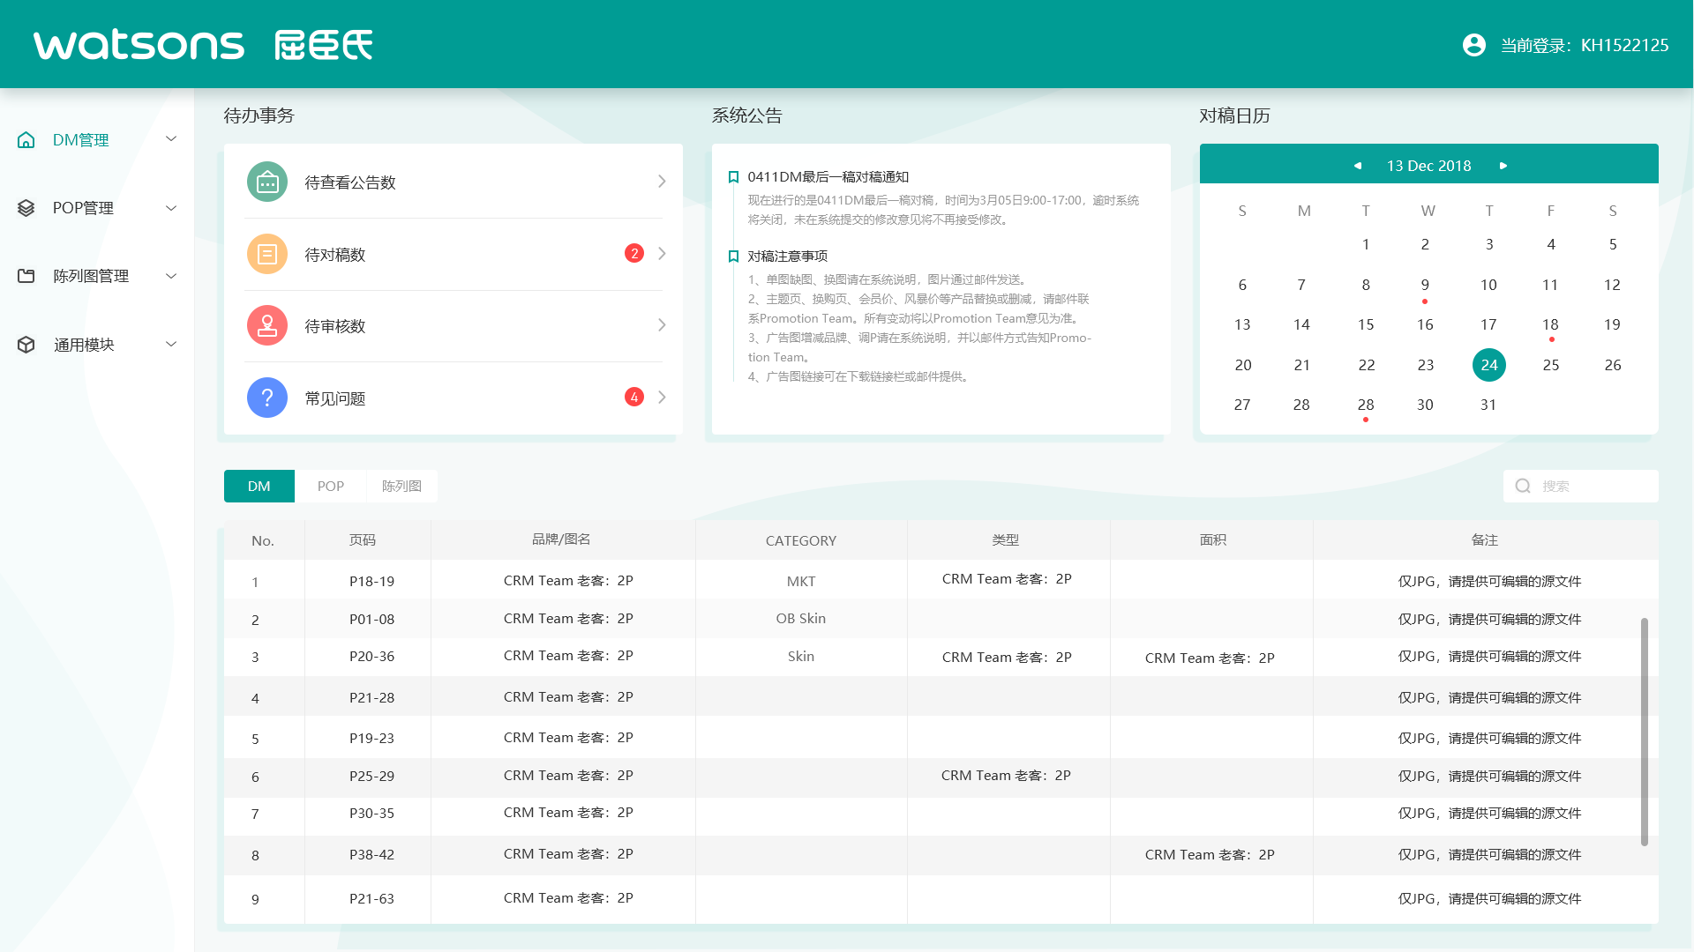Image resolution: width=1694 pixels, height=952 pixels.
Task: Expand the DM管理 menu chevron
Action: [x=171, y=139]
